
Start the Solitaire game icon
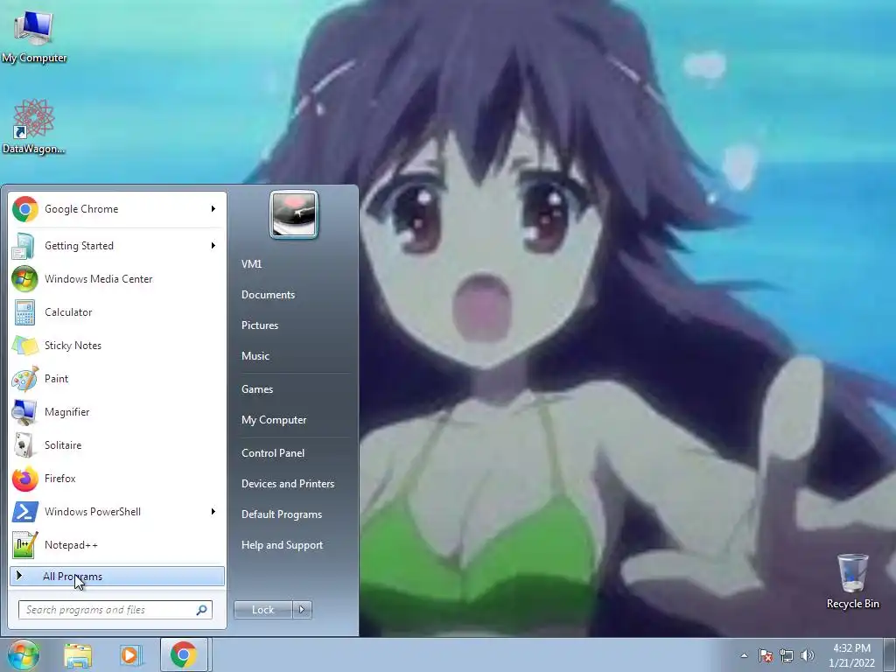click(24, 445)
